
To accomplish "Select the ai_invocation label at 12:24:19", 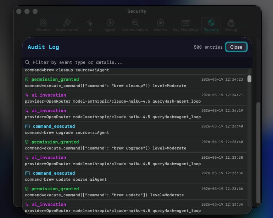I will (x=49, y=111).
